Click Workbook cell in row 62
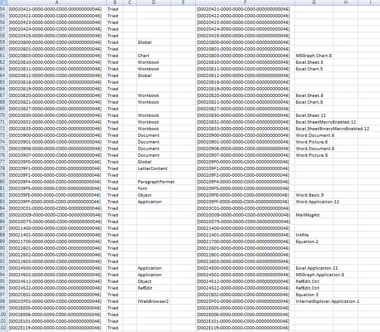Screen dimensions: 380x332 [154, 62]
